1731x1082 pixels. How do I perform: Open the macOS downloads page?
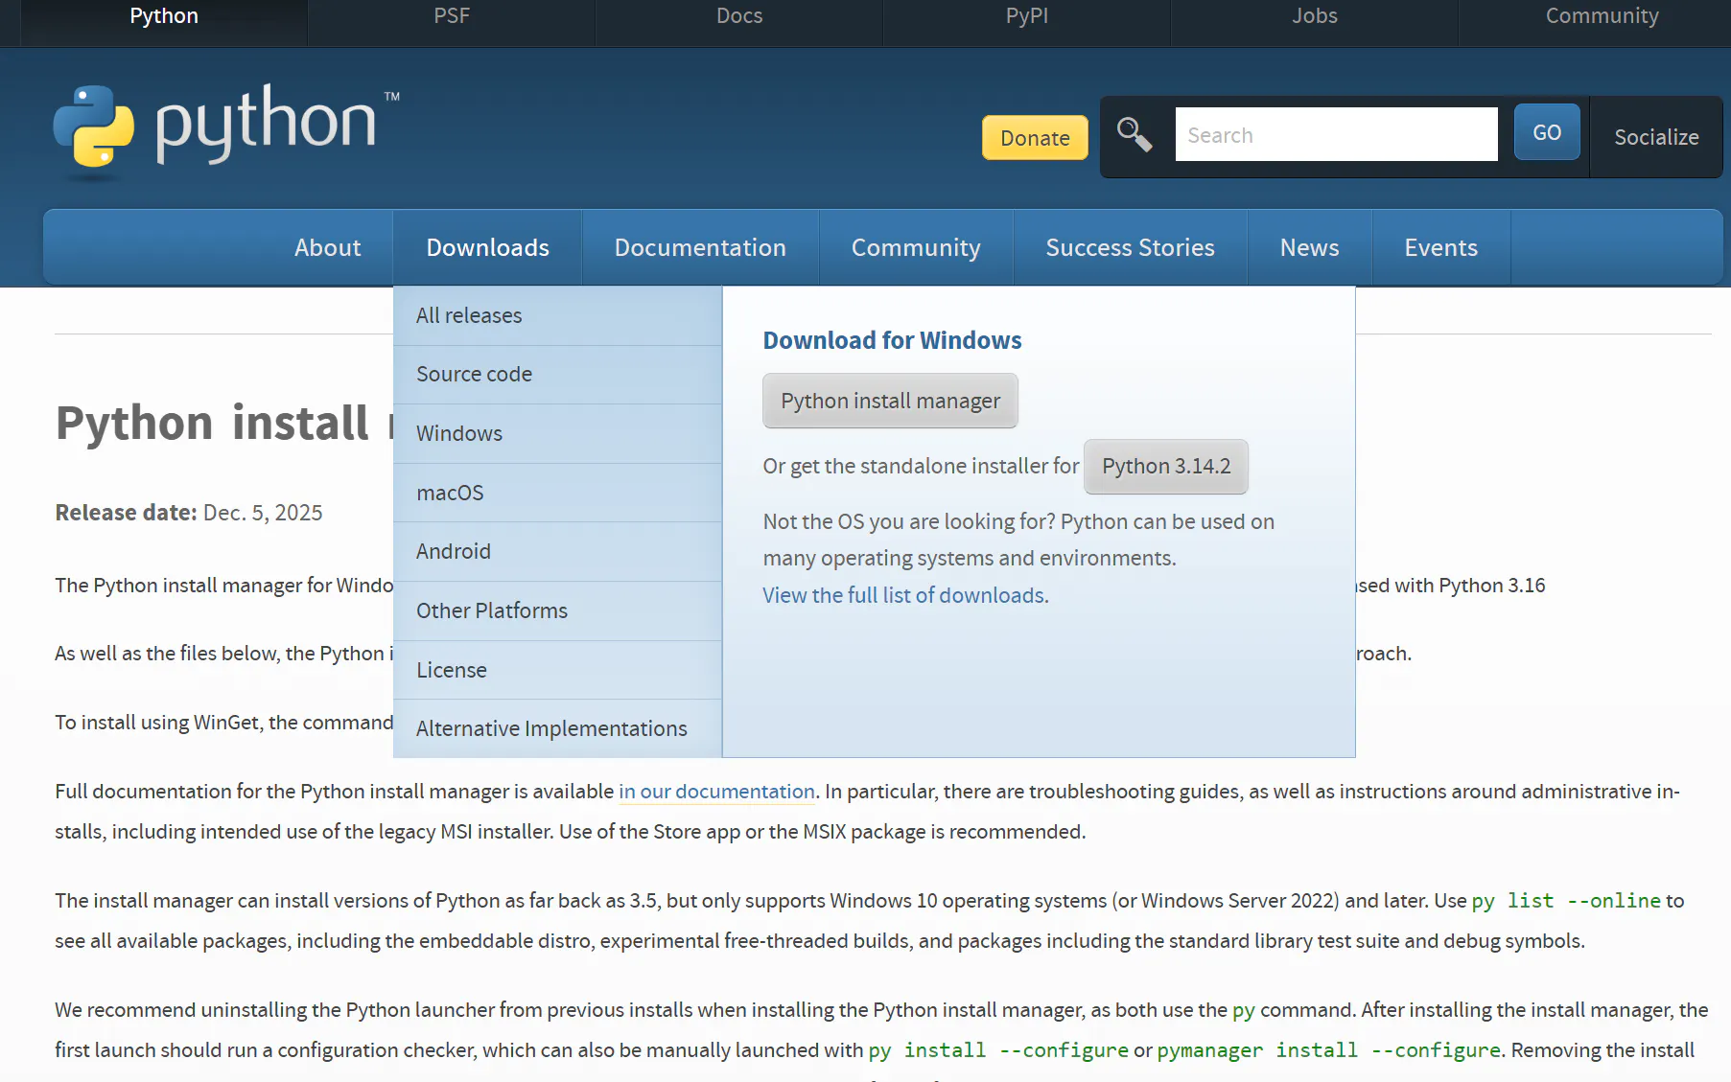click(449, 493)
